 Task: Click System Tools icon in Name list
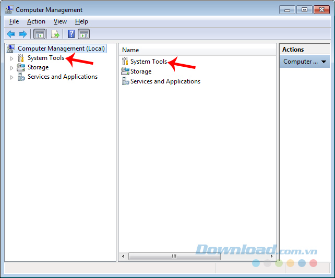125,61
